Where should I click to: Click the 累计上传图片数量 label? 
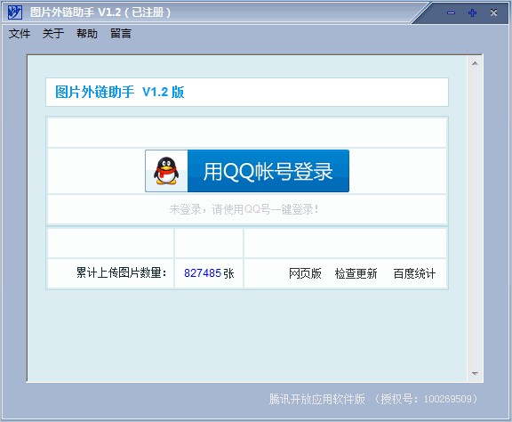pyautogui.click(x=122, y=272)
